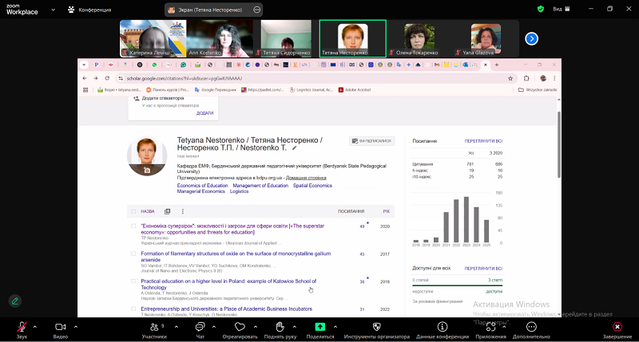Open the Adobe Acrobat bookmark
This screenshot has width=639, height=342.
click(355, 90)
